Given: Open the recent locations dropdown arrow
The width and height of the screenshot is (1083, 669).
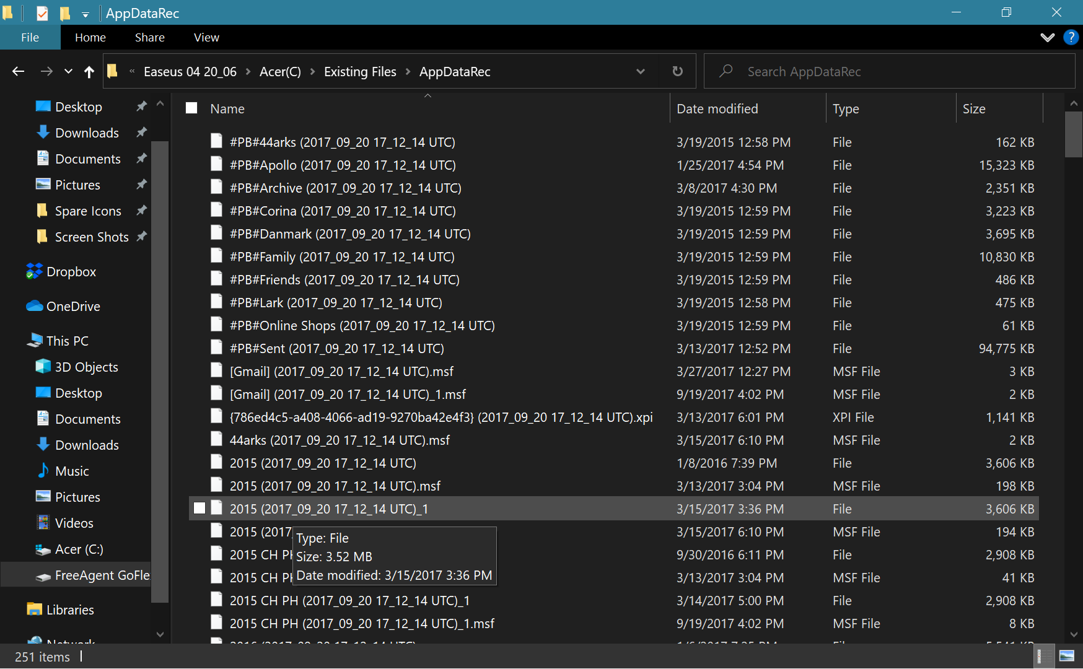Looking at the screenshot, I should click(x=68, y=72).
